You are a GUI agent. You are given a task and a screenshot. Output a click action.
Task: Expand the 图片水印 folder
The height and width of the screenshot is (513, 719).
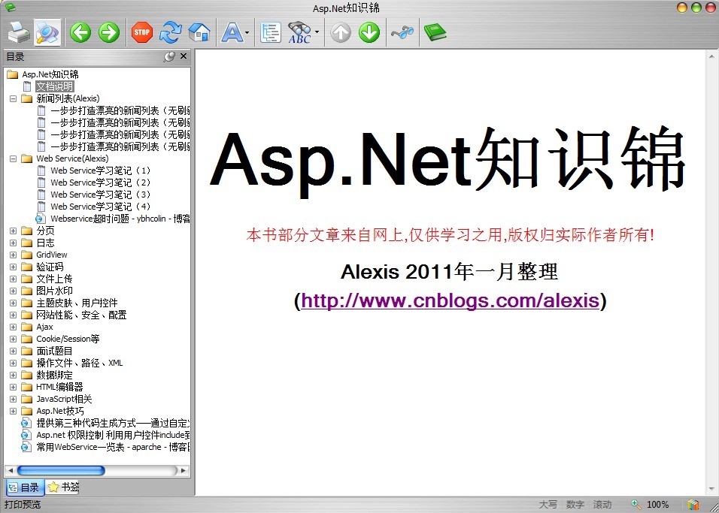pyautogui.click(x=14, y=291)
